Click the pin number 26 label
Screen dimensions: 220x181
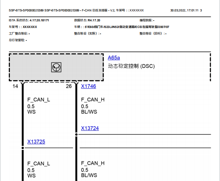(69, 86)
